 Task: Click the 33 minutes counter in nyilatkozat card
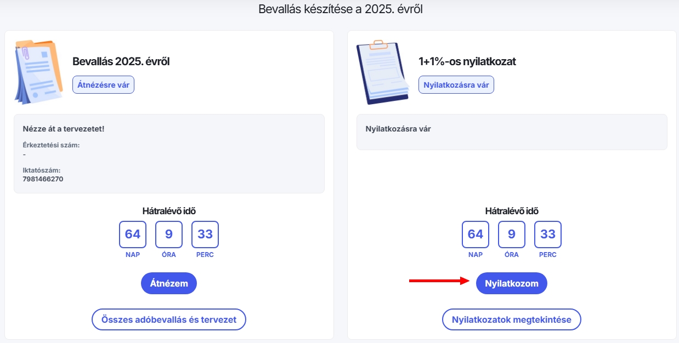pos(548,235)
